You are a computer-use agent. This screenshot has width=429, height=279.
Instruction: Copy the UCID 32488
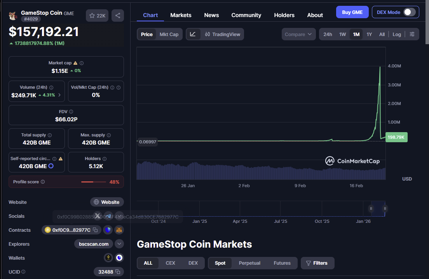[118, 272]
